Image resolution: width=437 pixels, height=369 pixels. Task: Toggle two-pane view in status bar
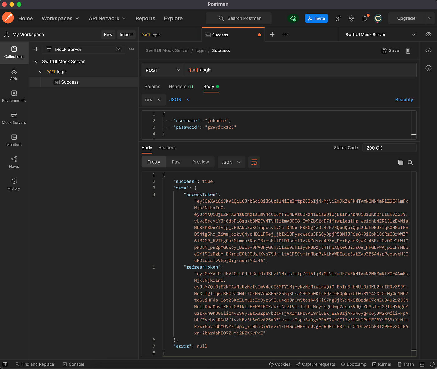[422, 364]
